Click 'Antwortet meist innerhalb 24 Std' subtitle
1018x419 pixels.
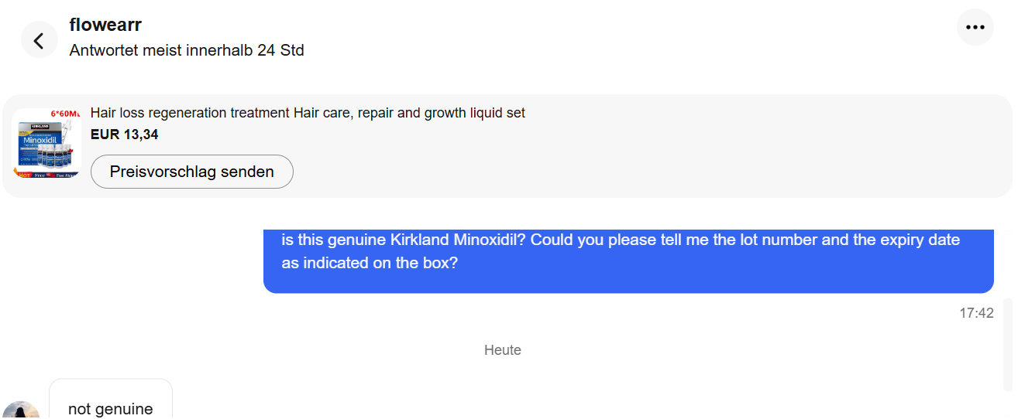[x=187, y=50]
